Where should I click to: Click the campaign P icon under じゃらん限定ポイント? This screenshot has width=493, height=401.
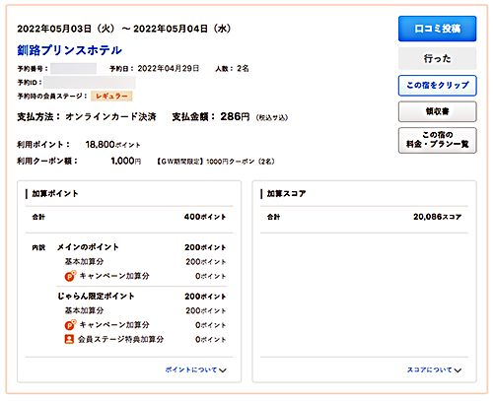pyautogui.click(x=70, y=325)
